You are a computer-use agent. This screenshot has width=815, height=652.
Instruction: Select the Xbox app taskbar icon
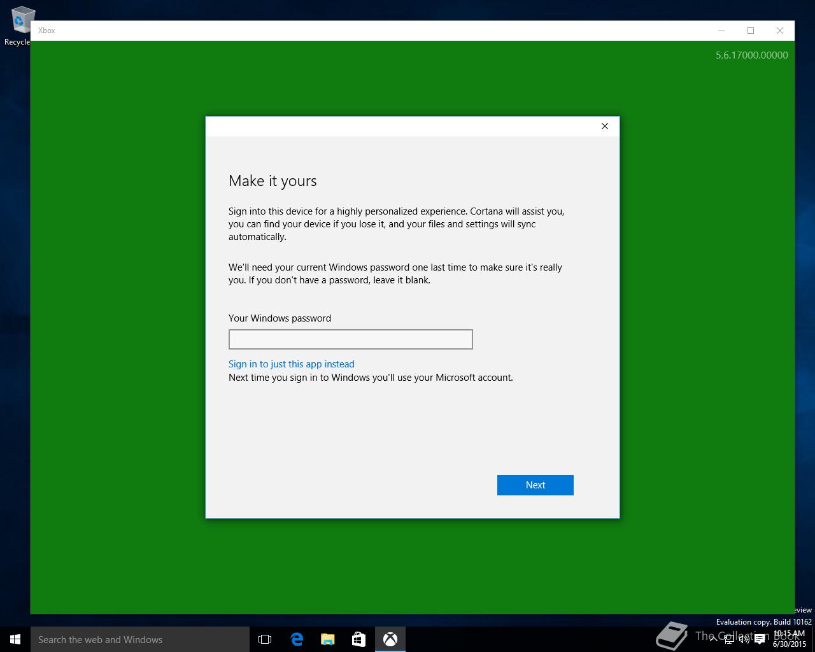tap(390, 639)
